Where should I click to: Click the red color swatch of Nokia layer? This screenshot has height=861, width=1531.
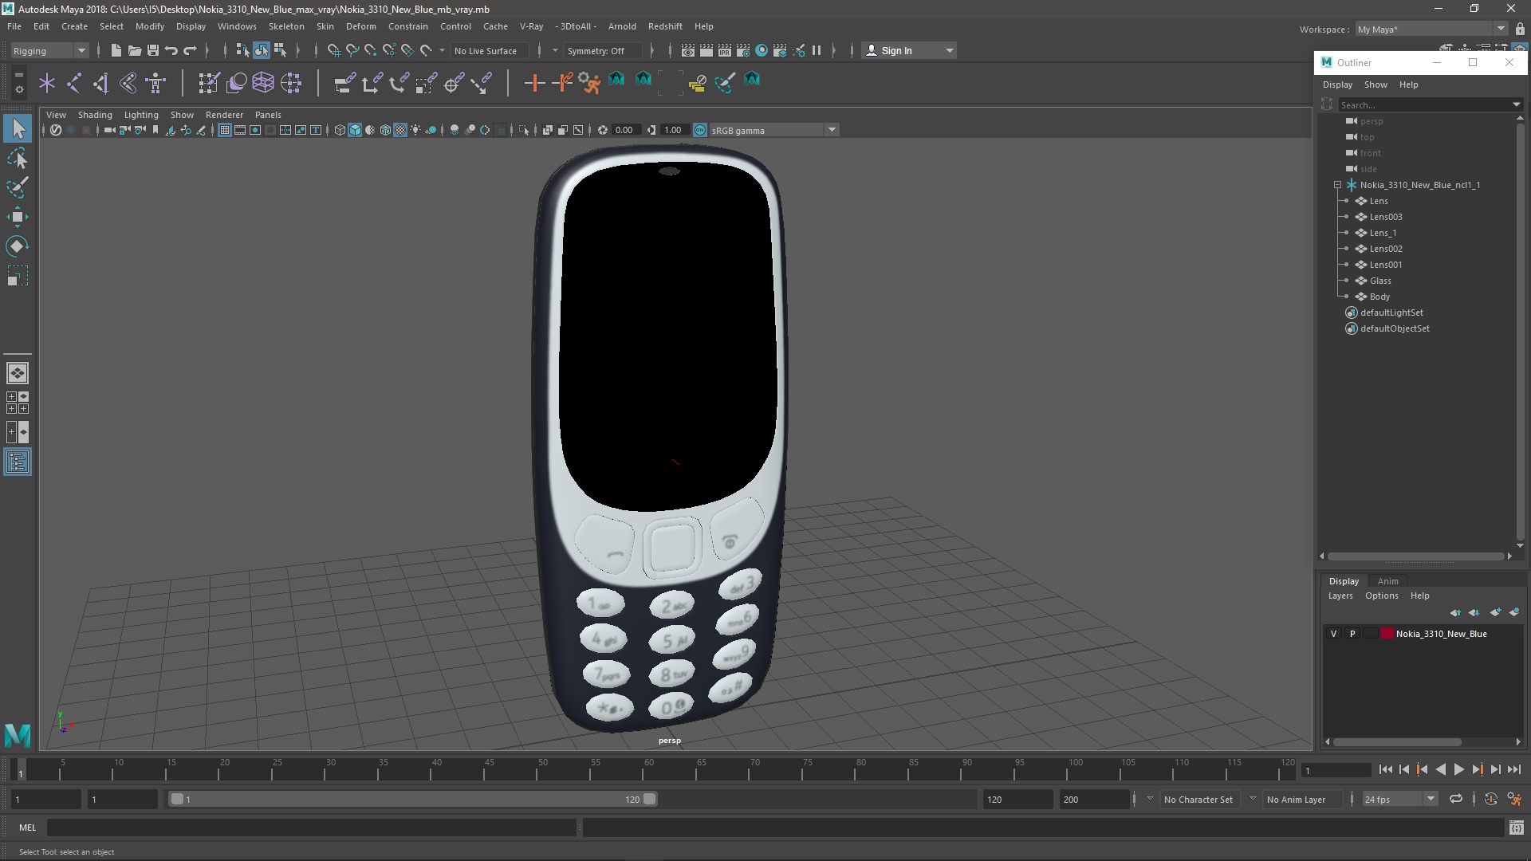(x=1387, y=634)
